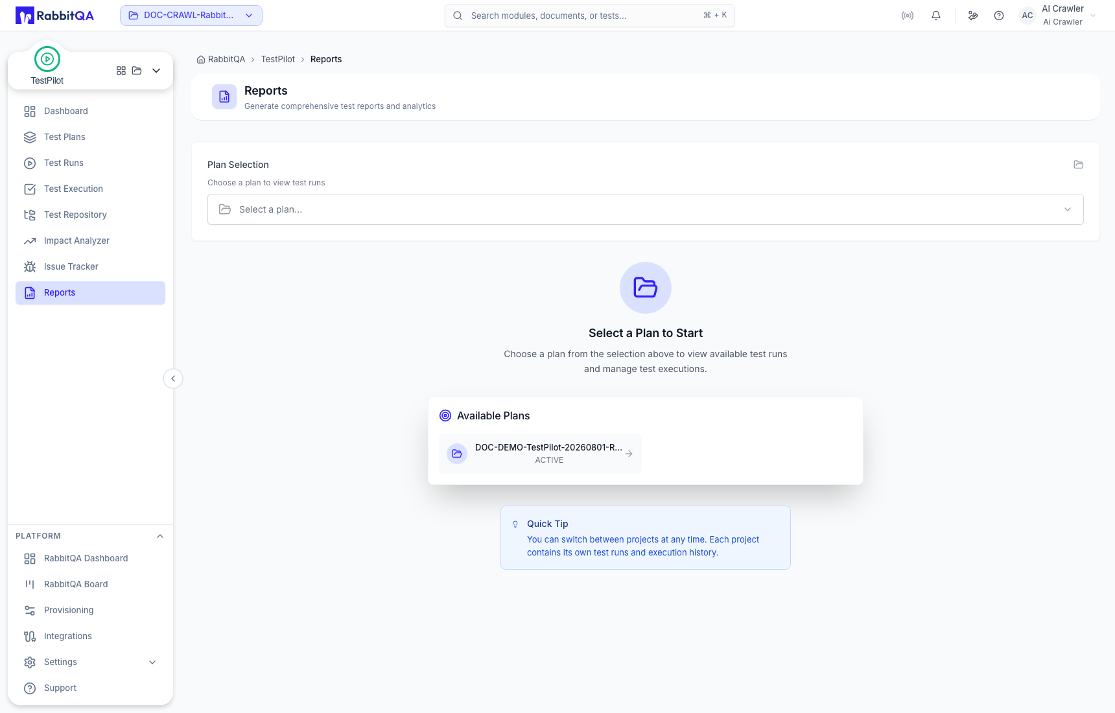Click the live broadcast signal icon
Viewport: 1115px width, 713px height.
pos(908,16)
